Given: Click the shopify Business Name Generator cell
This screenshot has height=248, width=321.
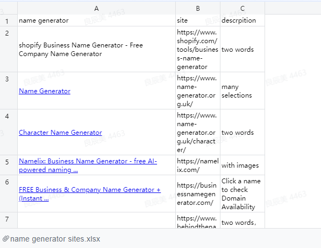Looking at the screenshot, I should click(96, 49).
